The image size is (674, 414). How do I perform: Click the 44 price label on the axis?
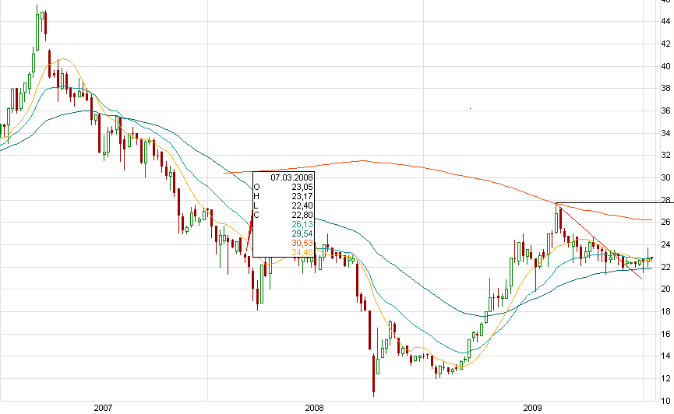(x=666, y=21)
